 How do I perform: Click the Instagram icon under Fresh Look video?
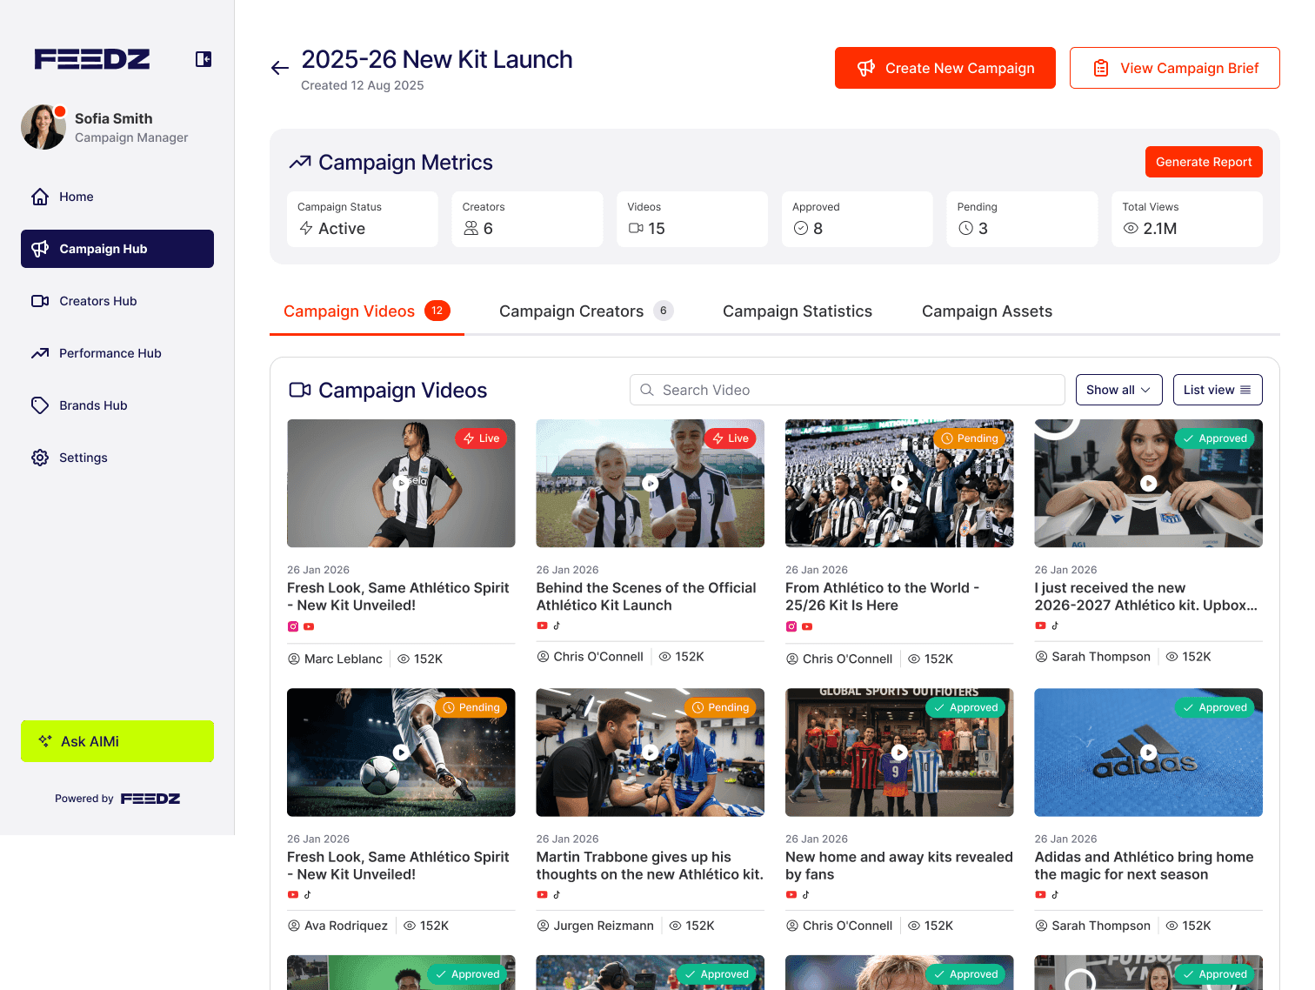click(292, 626)
